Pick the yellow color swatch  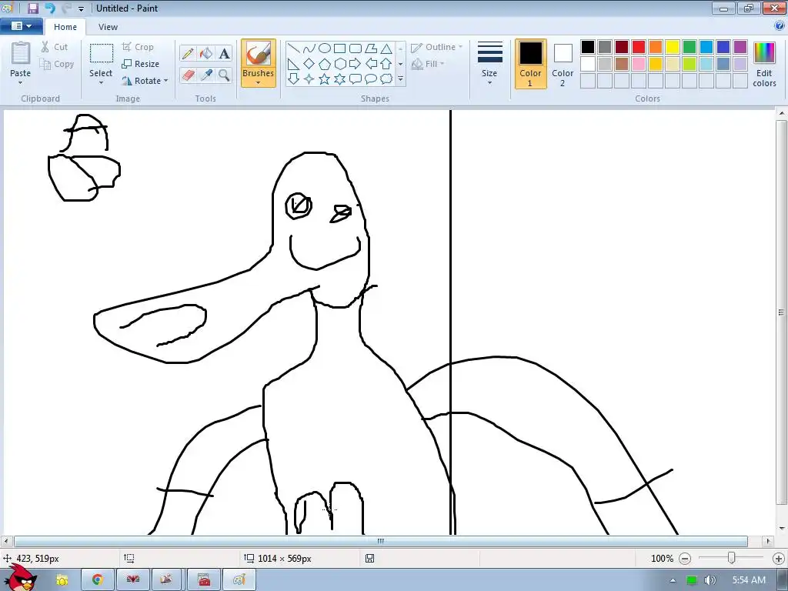673,47
